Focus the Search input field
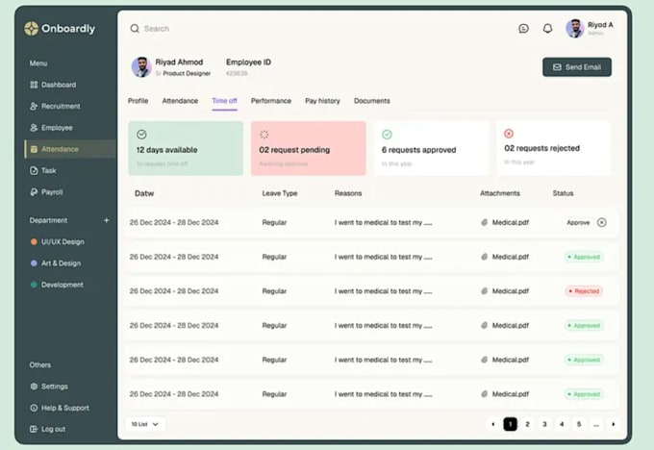 pyautogui.click(x=157, y=28)
